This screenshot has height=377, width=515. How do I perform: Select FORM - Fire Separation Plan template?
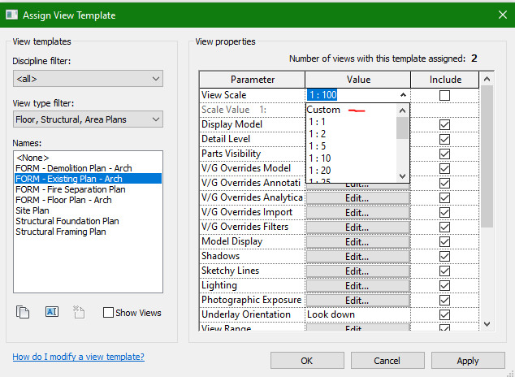[x=88, y=189]
